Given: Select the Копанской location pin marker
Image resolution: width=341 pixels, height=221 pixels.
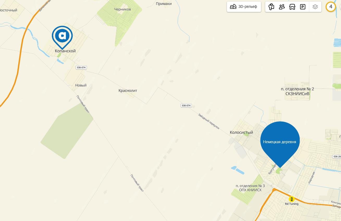Looking at the screenshot, I should tap(62, 37).
